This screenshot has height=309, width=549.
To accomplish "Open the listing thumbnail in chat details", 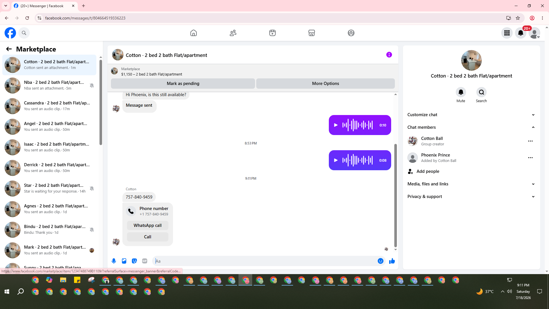I will (x=471, y=60).
